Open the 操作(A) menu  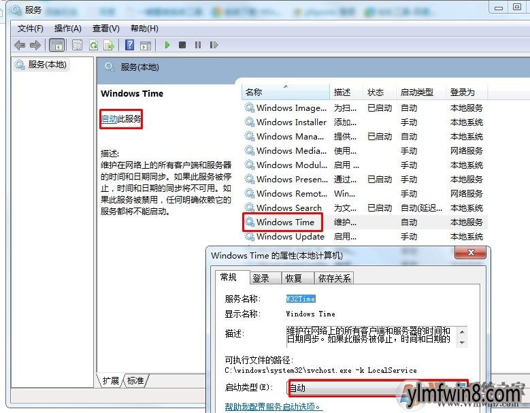68,29
